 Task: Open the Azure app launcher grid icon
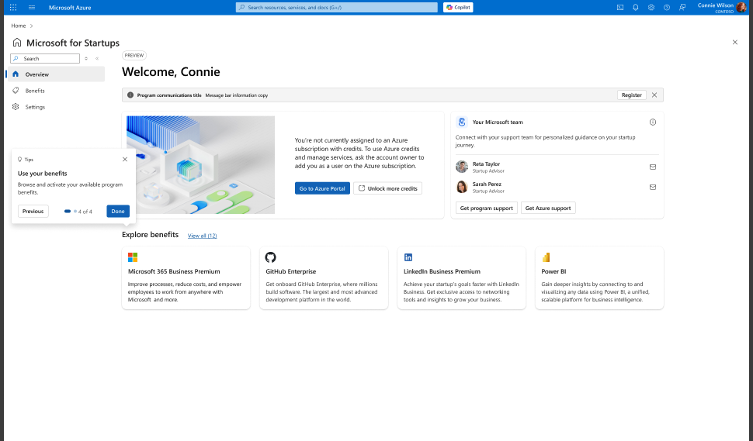tap(13, 7)
